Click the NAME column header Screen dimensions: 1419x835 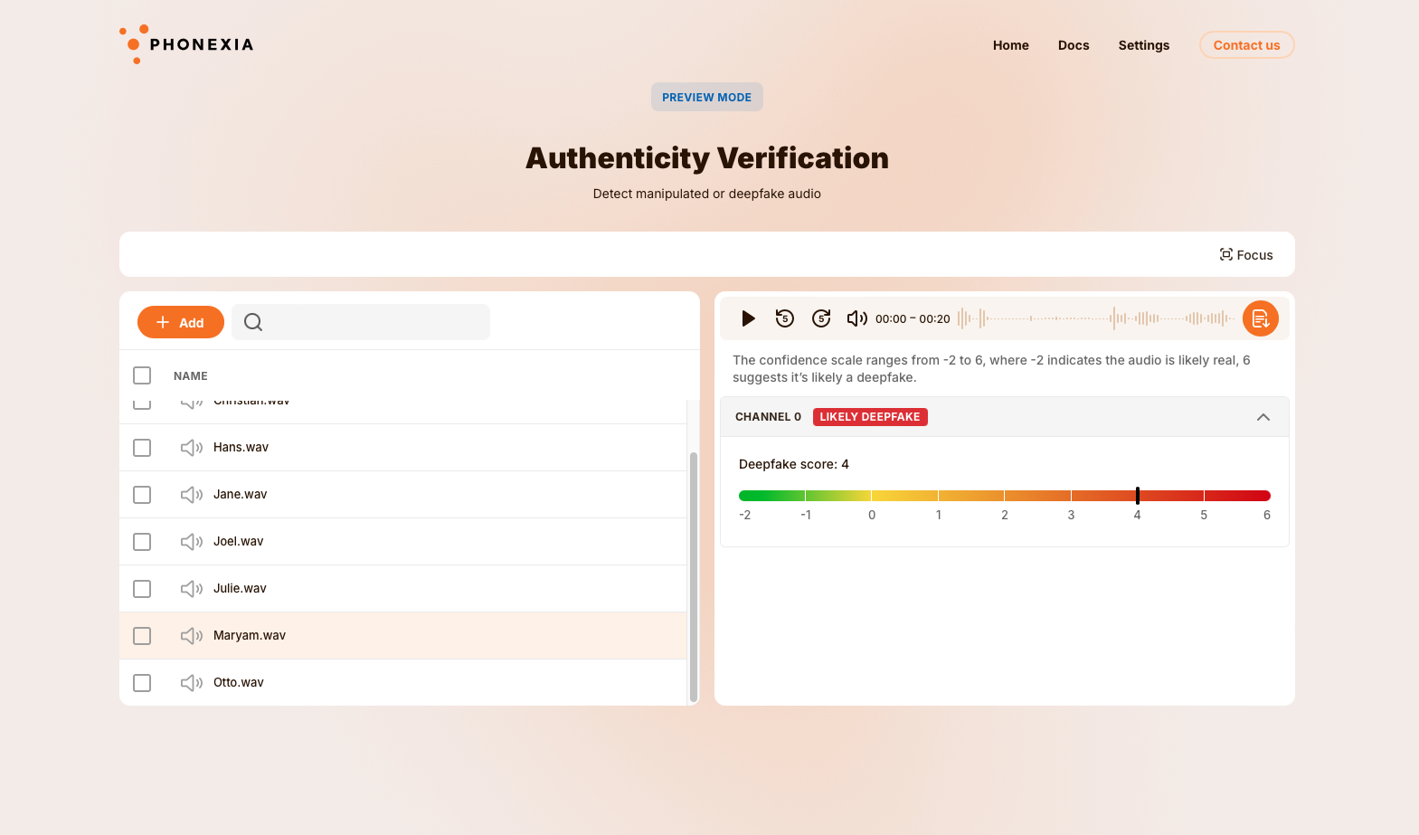click(x=191, y=376)
